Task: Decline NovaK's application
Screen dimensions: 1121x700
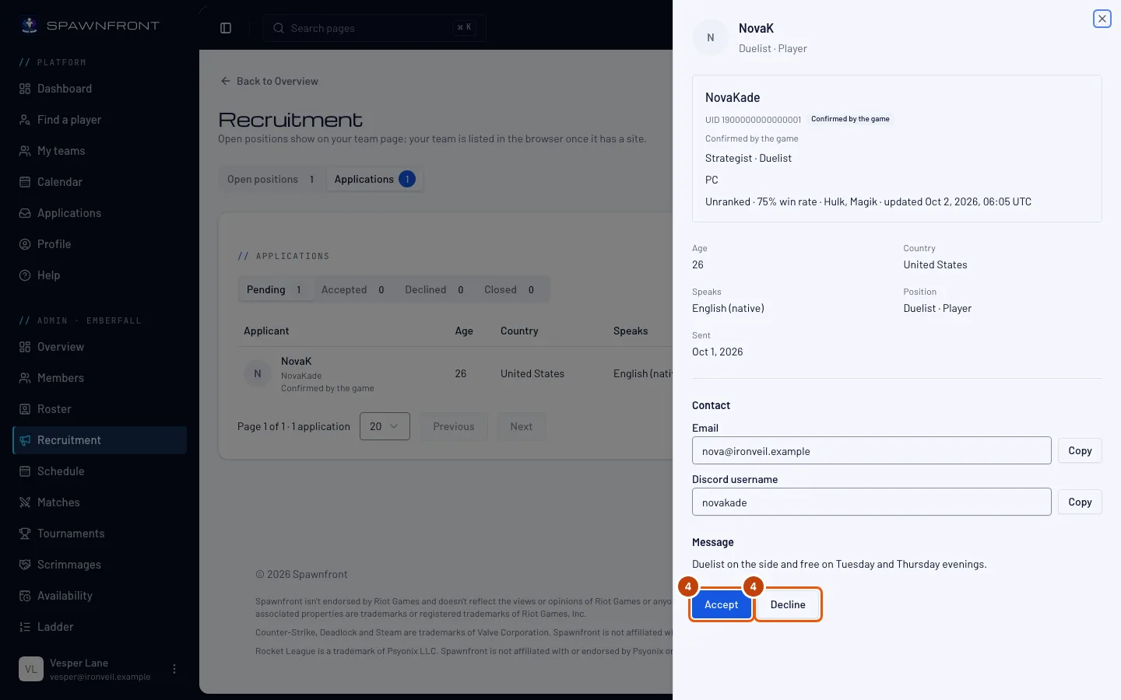Action: 788,604
